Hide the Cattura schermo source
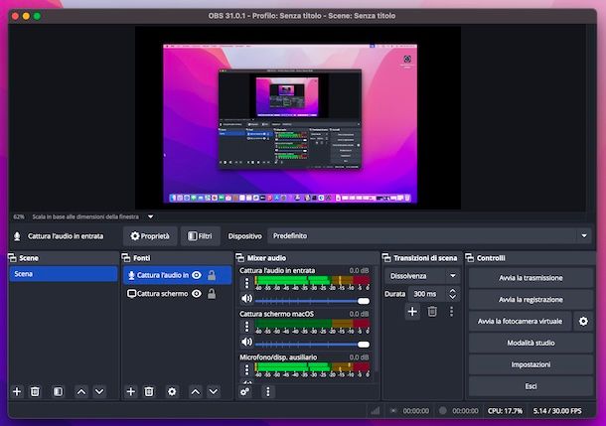The image size is (606, 426). pos(197,294)
